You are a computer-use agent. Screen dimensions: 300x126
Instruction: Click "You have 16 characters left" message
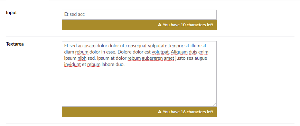tap(188, 112)
